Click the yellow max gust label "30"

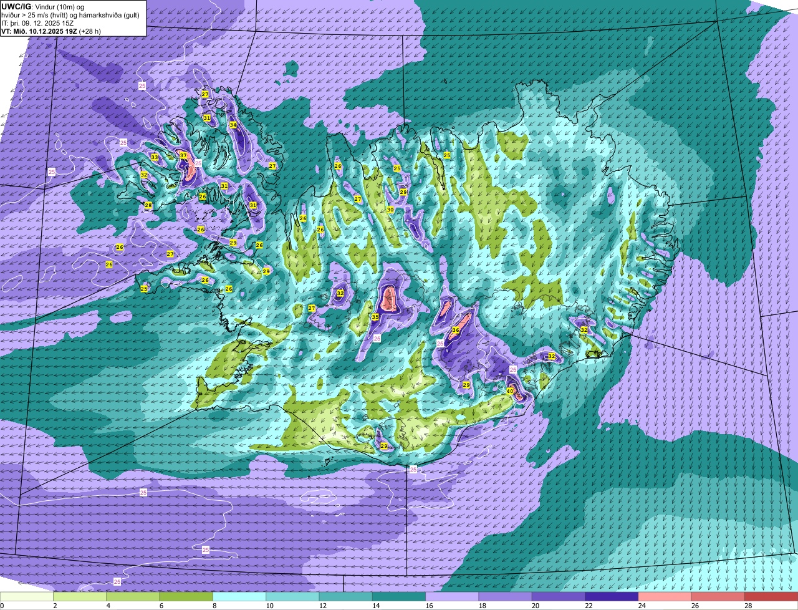coord(390,210)
